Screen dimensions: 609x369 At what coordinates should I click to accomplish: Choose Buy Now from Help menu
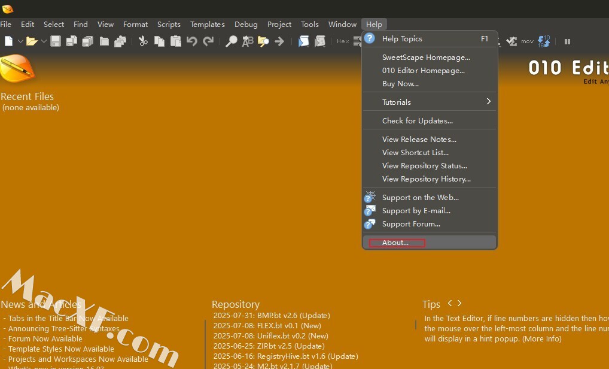pyautogui.click(x=430, y=84)
